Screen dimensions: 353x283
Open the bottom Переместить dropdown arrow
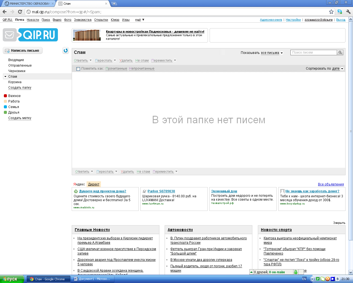click(176, 172)
